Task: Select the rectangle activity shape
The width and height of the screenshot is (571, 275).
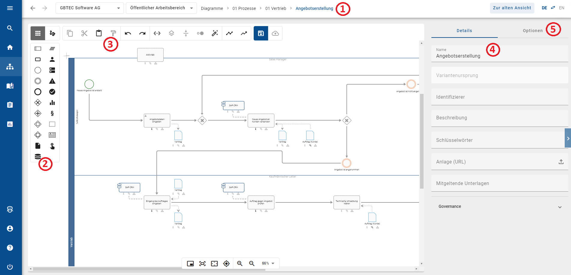Action: pos(38,59)
